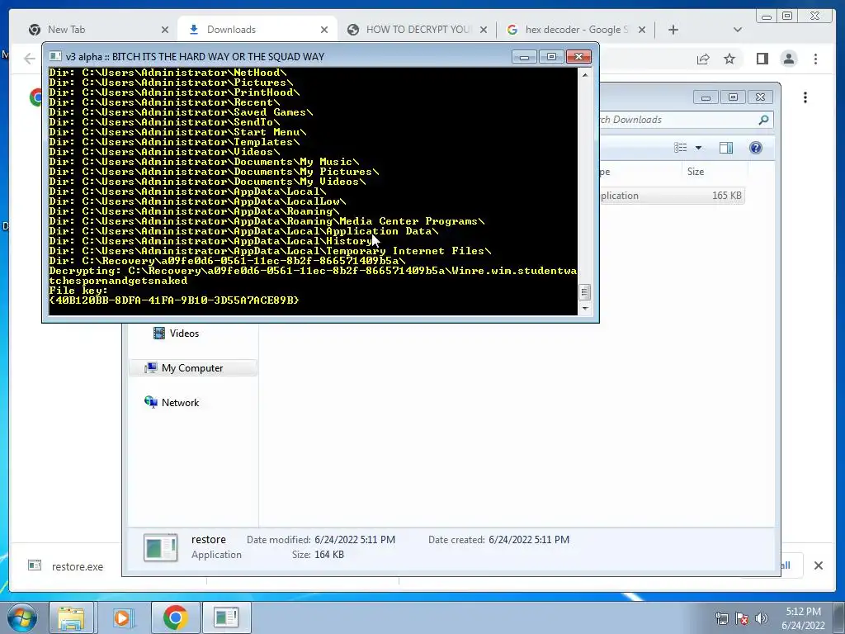Image resolution: width=845 pixels, height=634 pixels.
Task: Go back with Chrome back arrow
Action: click(29, 59)
